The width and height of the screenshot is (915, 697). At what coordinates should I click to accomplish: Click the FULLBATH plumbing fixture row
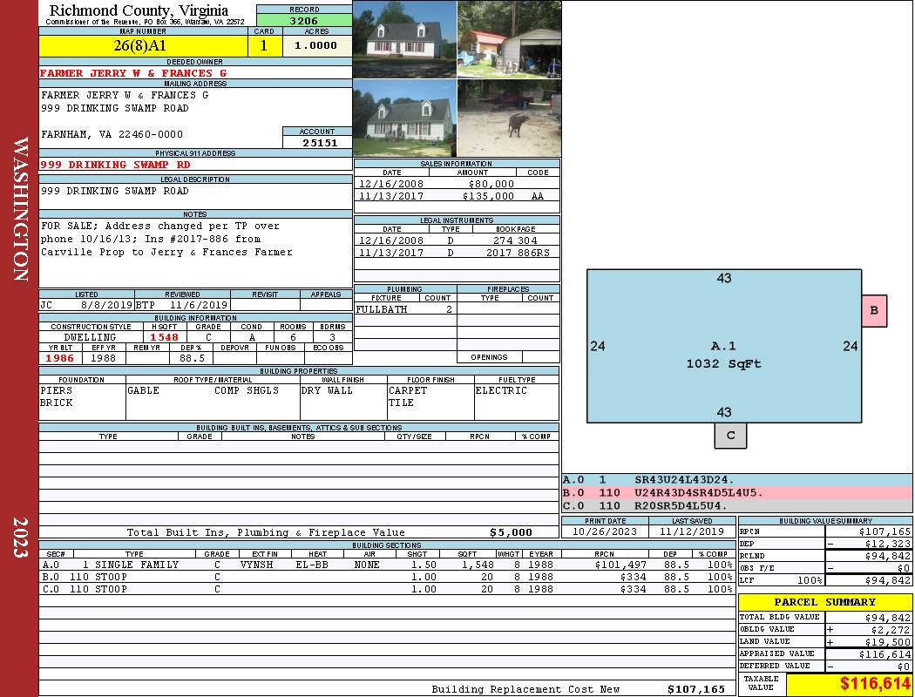tap(405, 309)
